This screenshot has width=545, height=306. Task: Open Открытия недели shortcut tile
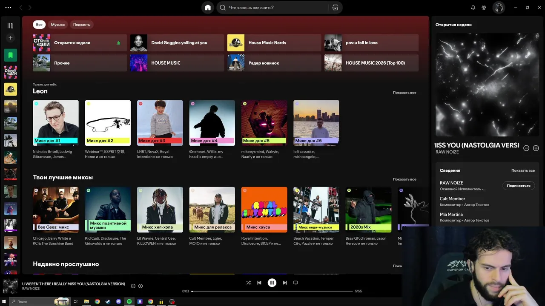[x=80, y=43]
